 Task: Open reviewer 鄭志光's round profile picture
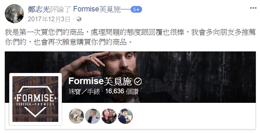click(x=14, y=14)
